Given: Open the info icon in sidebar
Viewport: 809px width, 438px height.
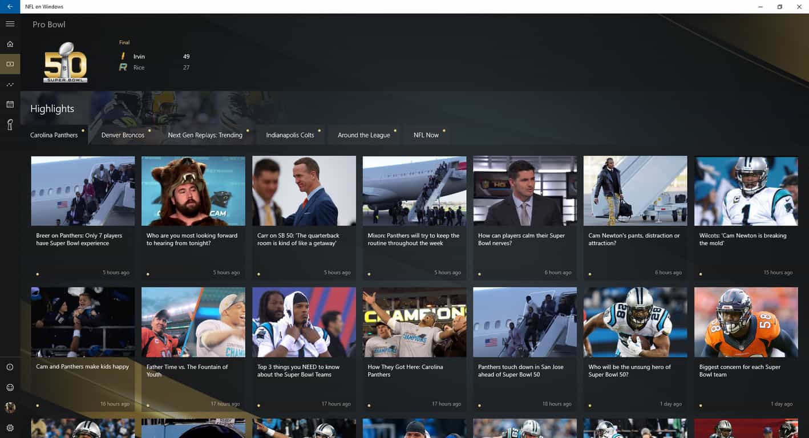Looking at the screenshot, I should (10, 367).
